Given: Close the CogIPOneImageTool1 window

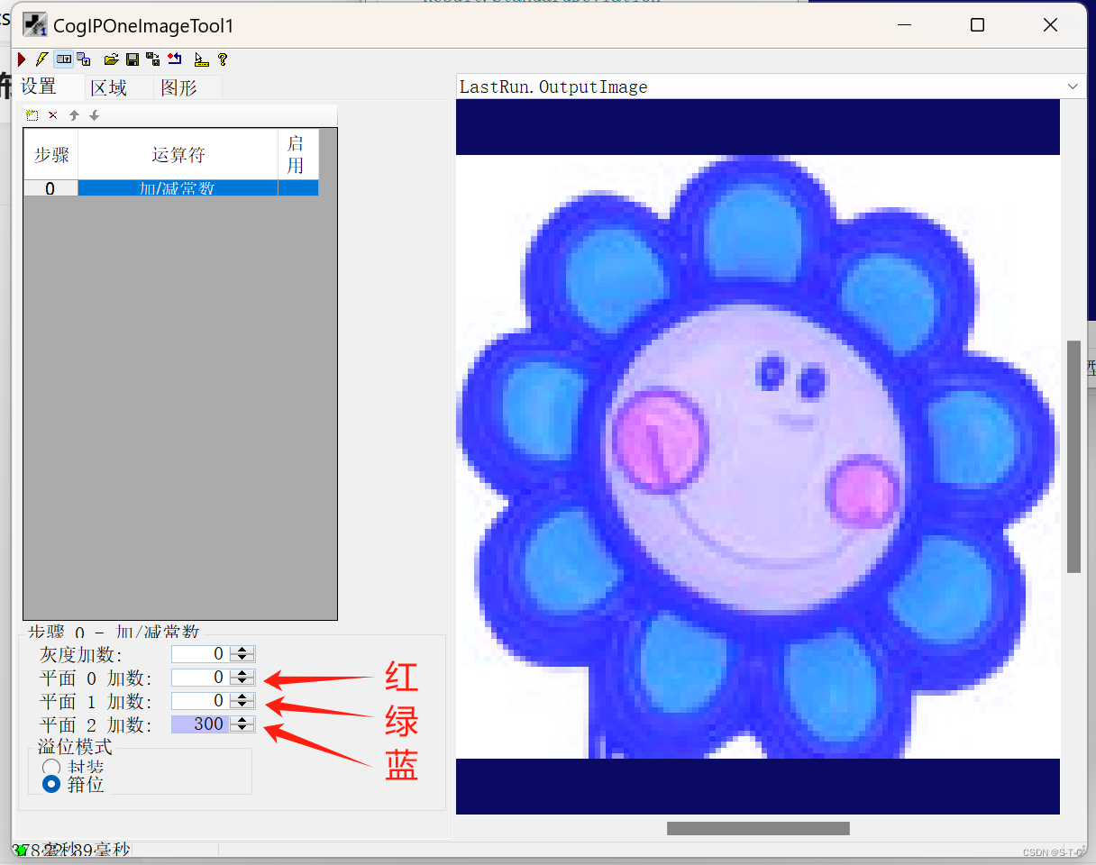Looking at the screenshot, I should tap(1050, 25).
